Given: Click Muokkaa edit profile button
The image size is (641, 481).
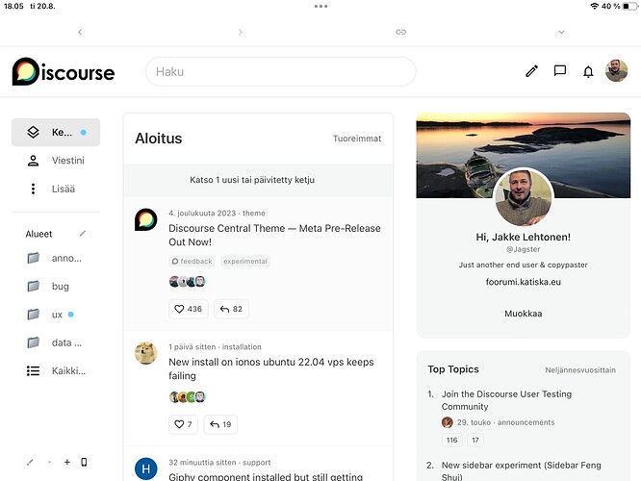Looking at the screenshot, I should coord(524,314).
